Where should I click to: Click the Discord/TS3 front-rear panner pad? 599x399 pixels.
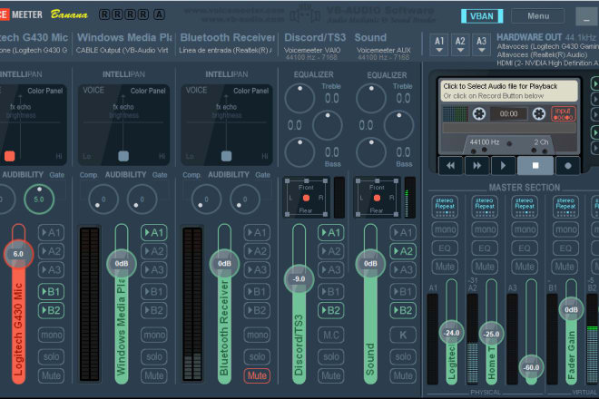[306, 199]
